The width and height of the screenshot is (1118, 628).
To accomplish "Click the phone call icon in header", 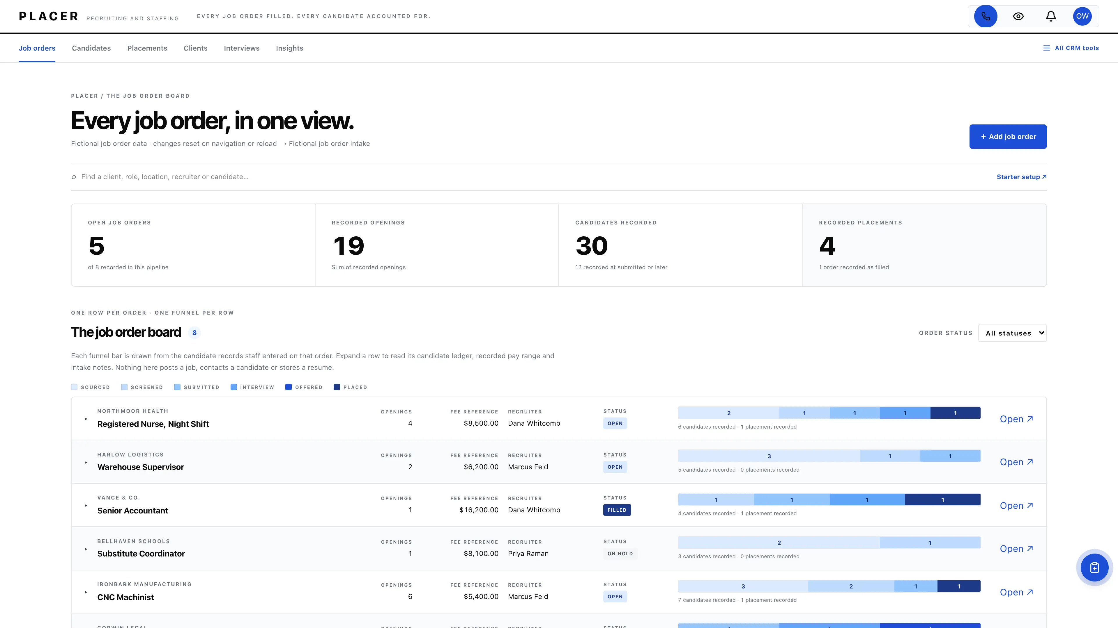I will [x=986, y=17].
